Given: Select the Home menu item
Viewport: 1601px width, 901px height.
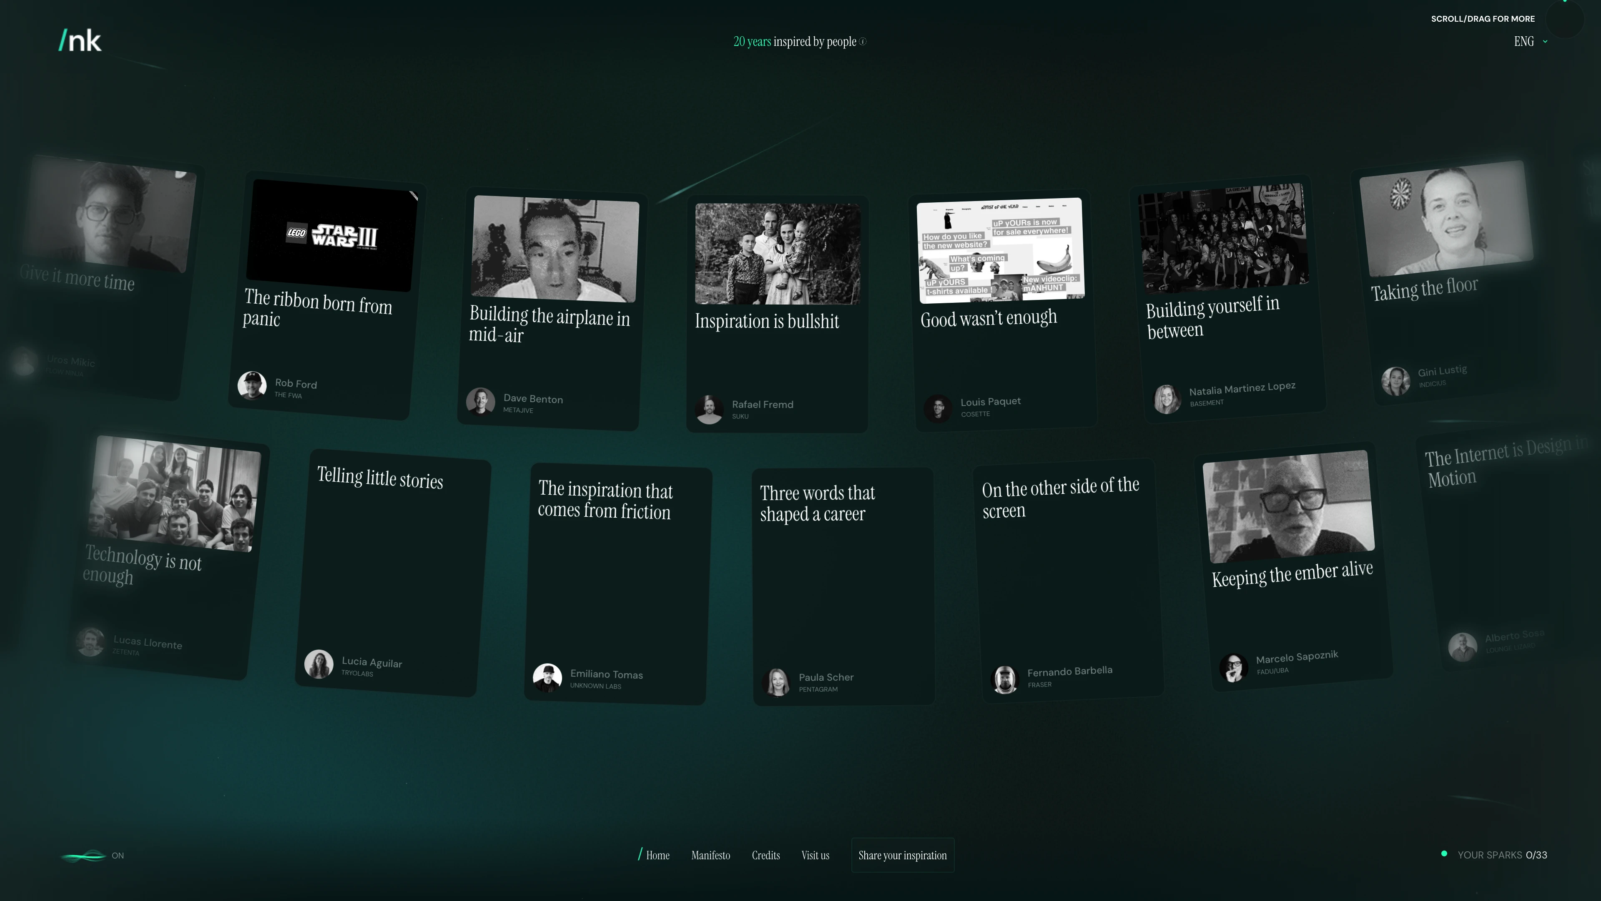Looking at the screenshot, I should 657,855.
